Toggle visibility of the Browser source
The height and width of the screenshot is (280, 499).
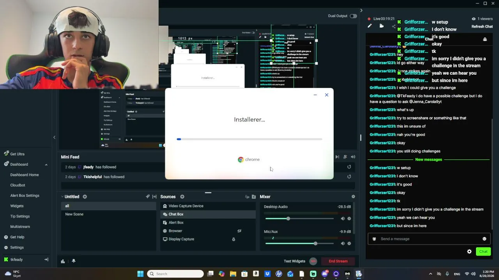(239, 231)
